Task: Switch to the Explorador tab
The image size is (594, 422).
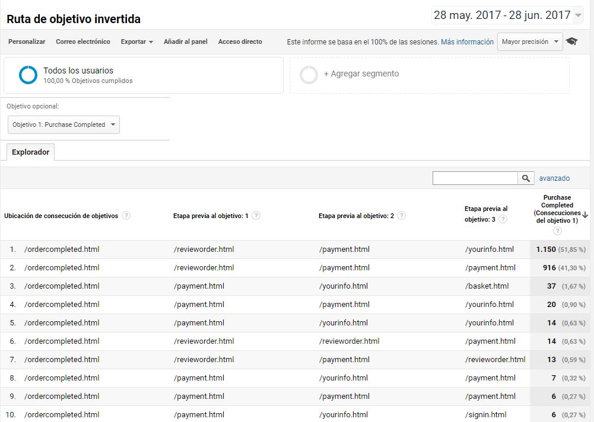Action: pyautogui.click(x=30, y=152)
